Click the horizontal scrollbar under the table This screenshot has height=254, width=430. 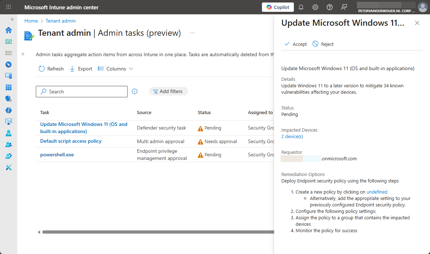(158, 232)
